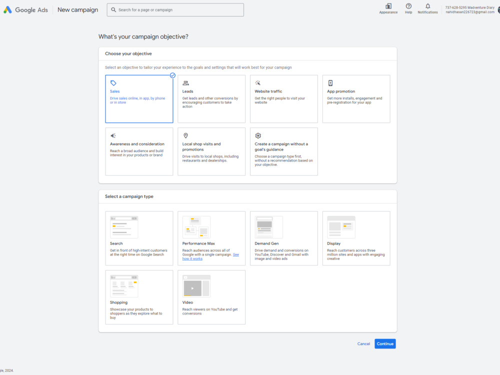500x375 pixels.
Task: Click the Video campaign thumbnail image
Action: [x=196, y=286]
